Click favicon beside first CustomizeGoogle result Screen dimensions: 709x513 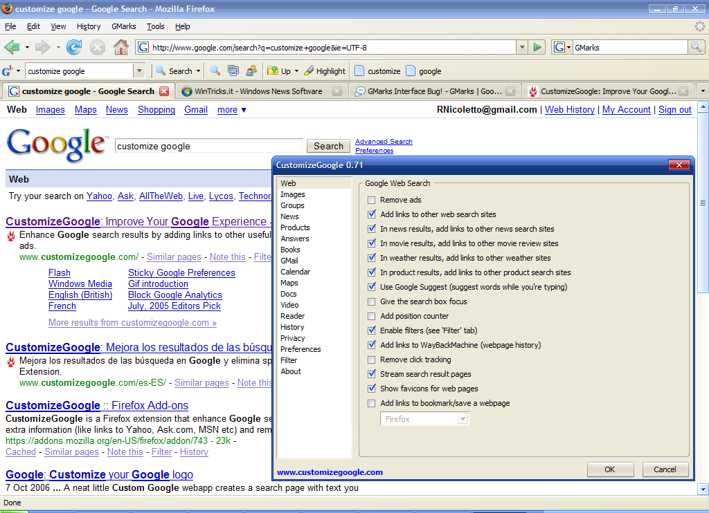(x=11, y=236)
